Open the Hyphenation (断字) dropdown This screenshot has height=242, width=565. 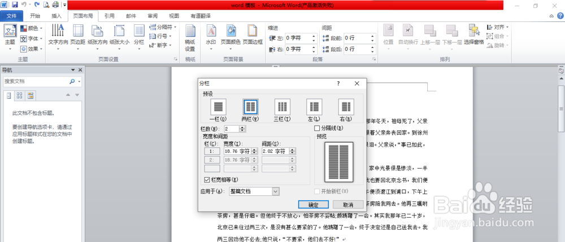coord(160,45)
